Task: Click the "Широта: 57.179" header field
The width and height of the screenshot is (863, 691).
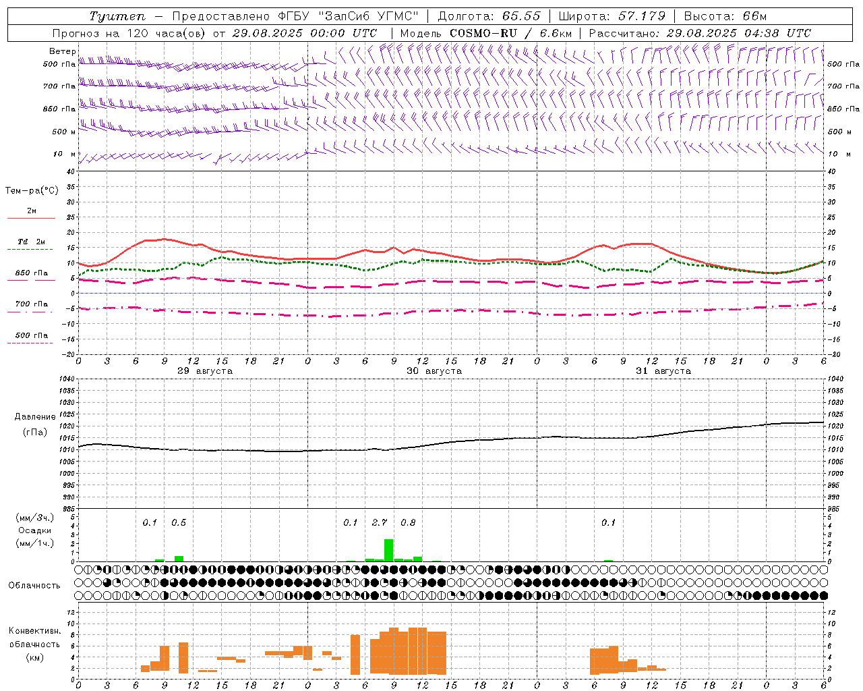Action: pos(613,16)
